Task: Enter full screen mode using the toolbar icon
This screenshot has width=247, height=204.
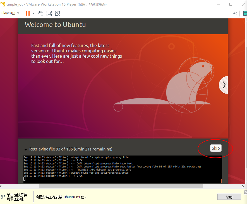Action: (x=49, y=13)
